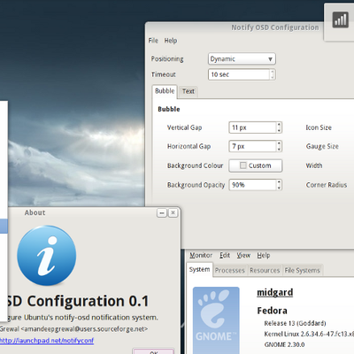Click the Icon Size label

tap(319, 127)
